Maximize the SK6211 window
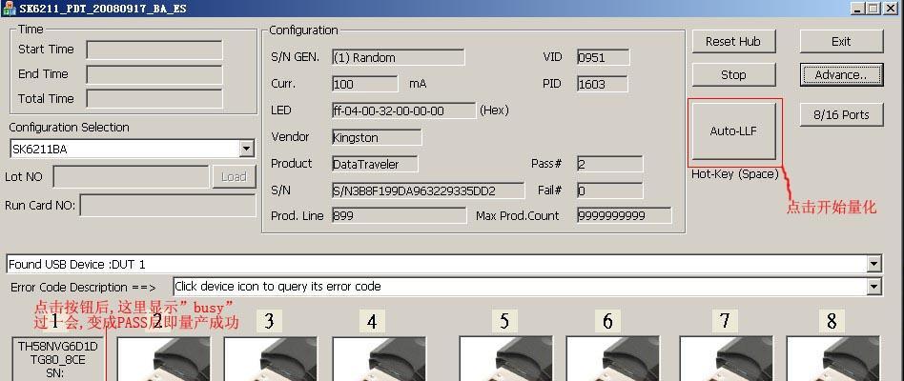This screenshot has height=381, width=904. (873, 8)
